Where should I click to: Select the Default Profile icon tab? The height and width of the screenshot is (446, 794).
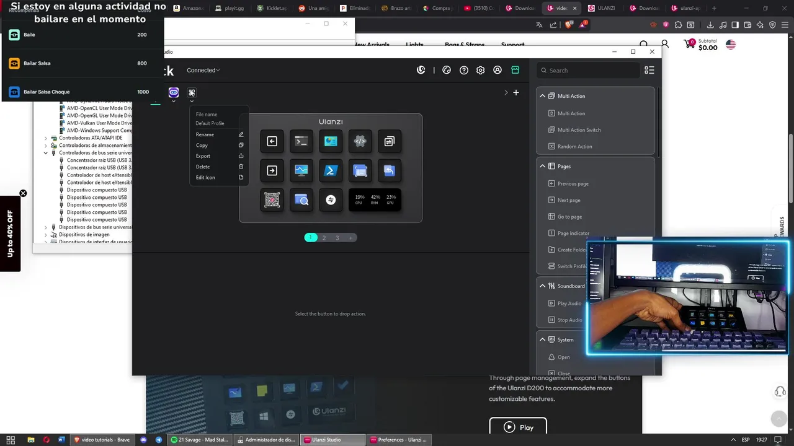[192, 92]
